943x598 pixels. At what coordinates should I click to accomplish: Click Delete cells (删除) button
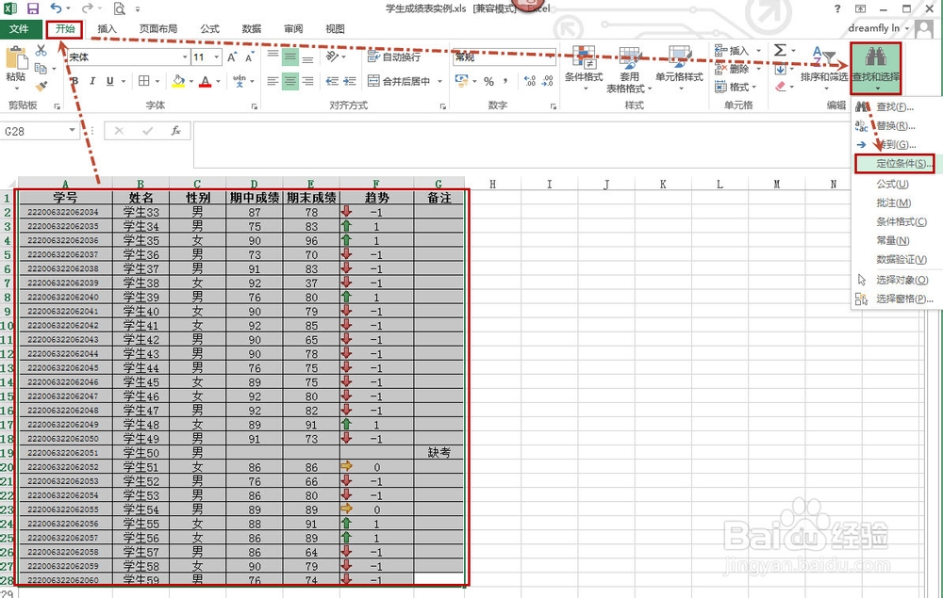(x=732, y=69)
